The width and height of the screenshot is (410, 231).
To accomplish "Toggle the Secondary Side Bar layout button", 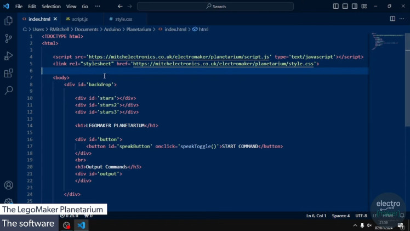I will click(354, 7).
